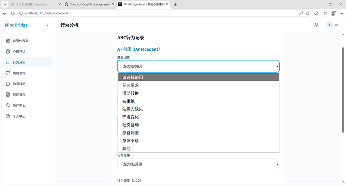346x185 pixels.
Task: Close the MindBridge Assist tab
Action: [167, 4]
